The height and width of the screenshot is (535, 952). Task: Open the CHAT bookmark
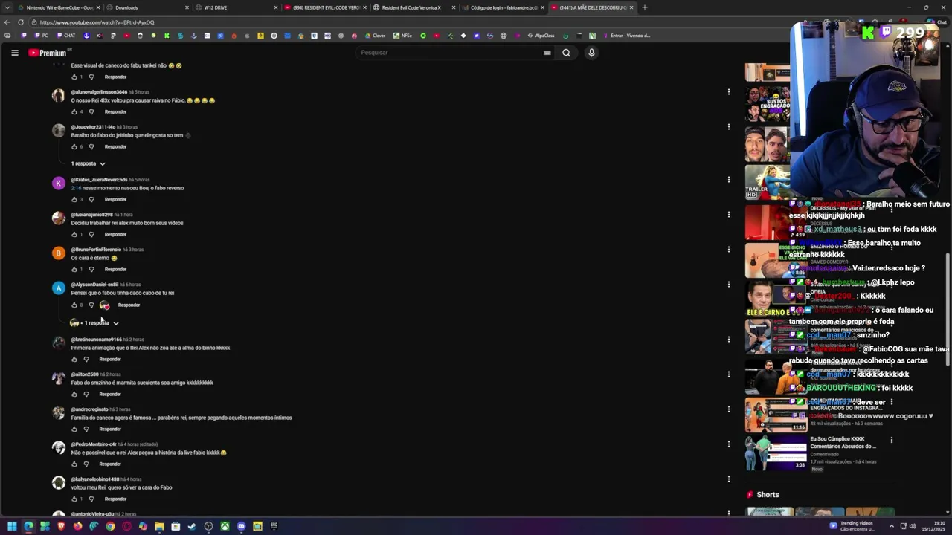65,36
